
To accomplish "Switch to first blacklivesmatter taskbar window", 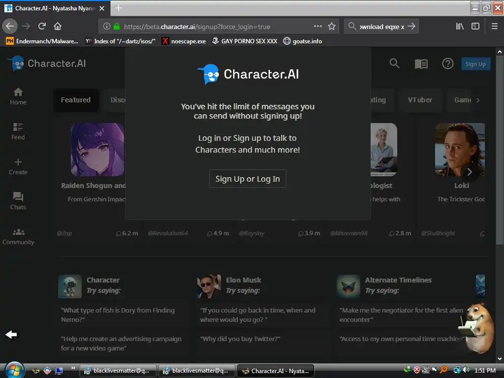I will click(118, 371).
